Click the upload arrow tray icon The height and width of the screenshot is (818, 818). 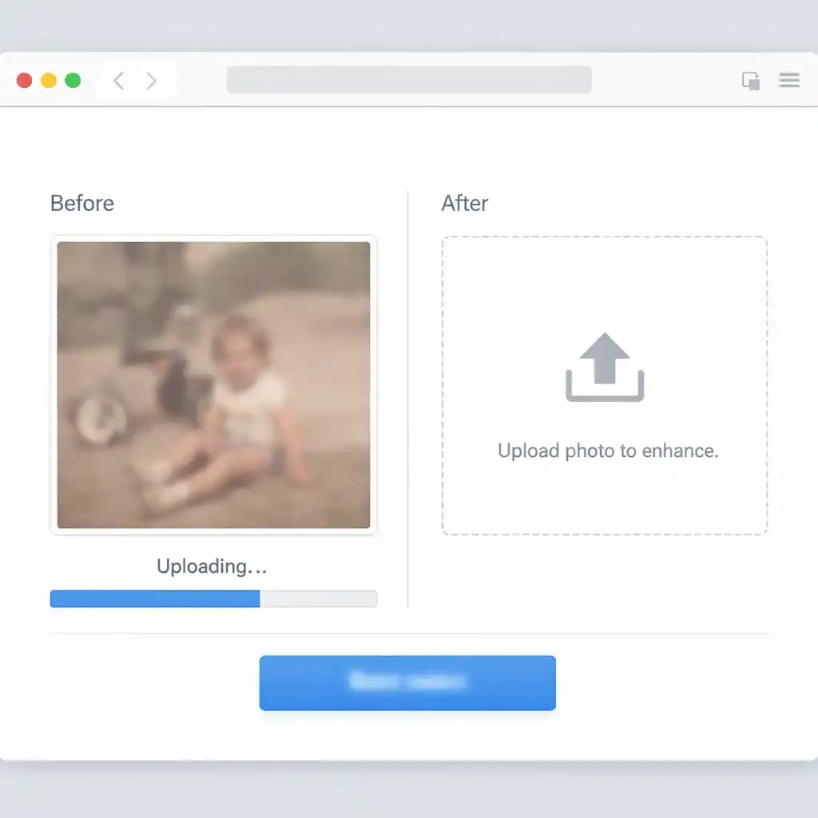605,367
